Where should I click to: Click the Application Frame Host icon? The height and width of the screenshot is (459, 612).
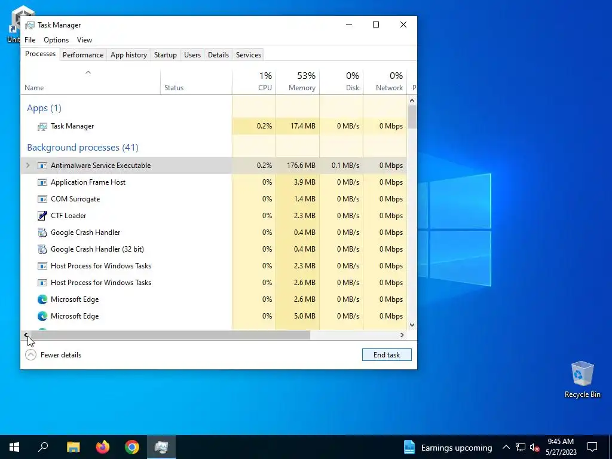[x=42, y=182]
